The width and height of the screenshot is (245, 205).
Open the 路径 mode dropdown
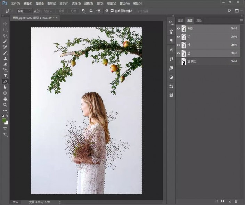[x=24, y=11]
